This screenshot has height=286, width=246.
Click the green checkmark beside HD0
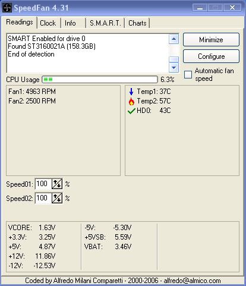coord(131,111)
